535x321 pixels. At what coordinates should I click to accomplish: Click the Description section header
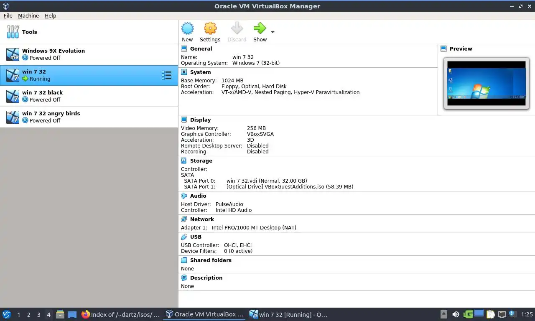click(x=206, y=278)
